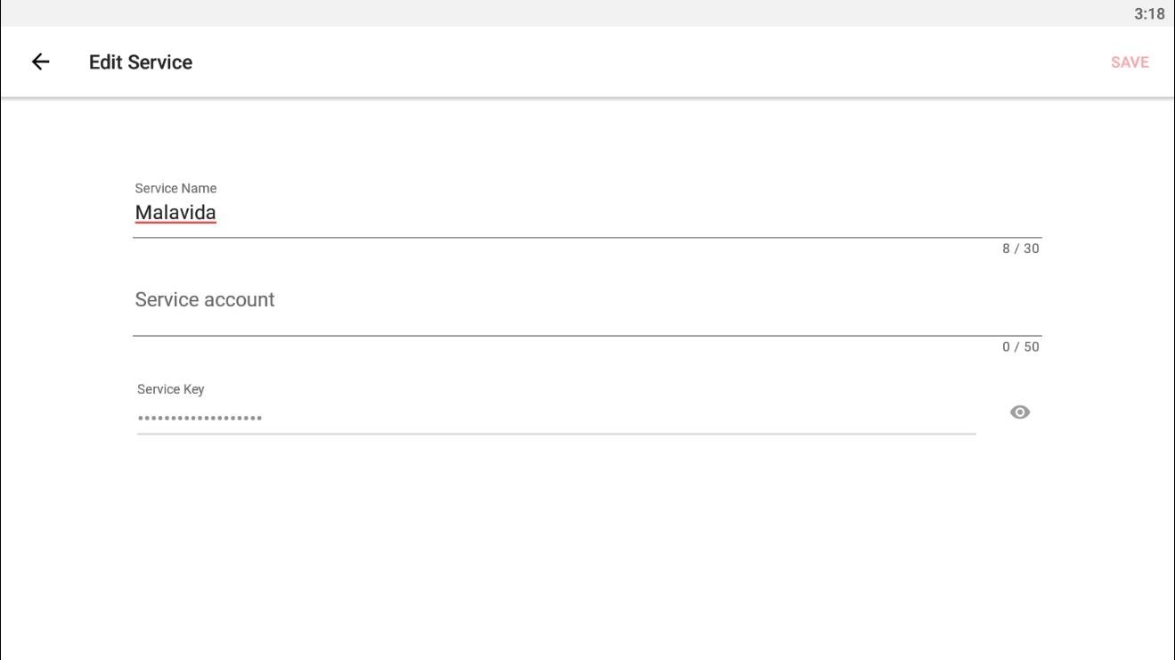Go back using the arrow icon
The image size is (1175, 660).
(40, 61)
